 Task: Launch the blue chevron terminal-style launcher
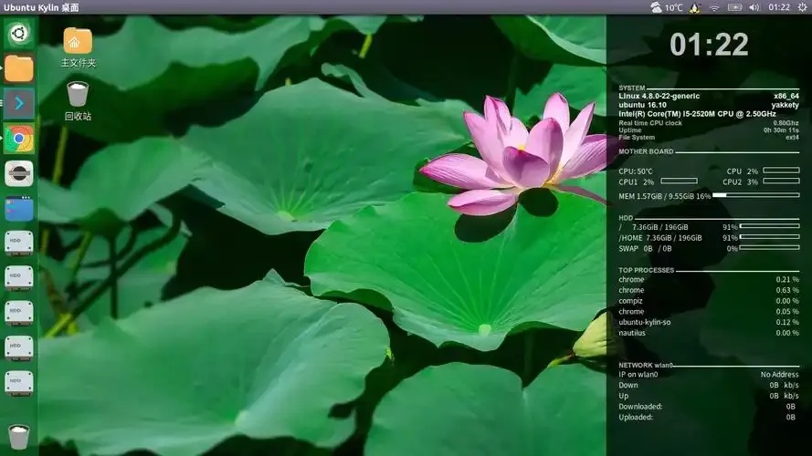click(18, 104)
